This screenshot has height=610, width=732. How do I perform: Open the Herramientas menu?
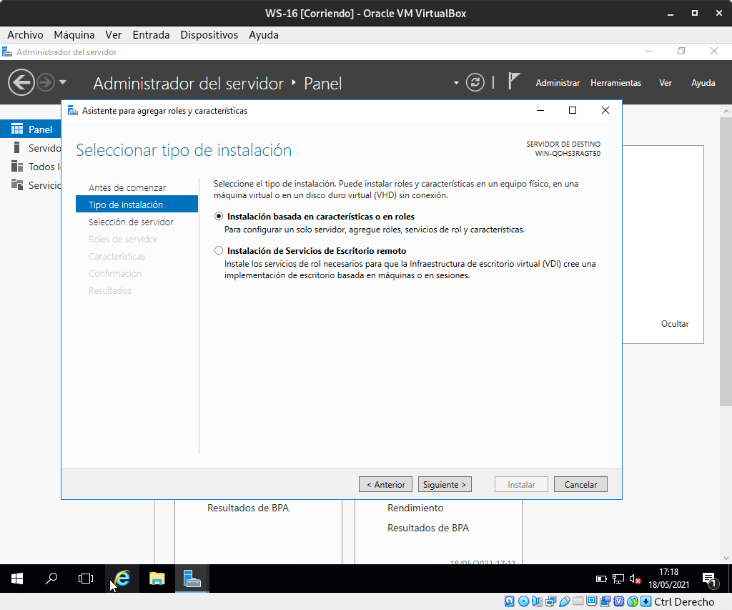point(615,83)
